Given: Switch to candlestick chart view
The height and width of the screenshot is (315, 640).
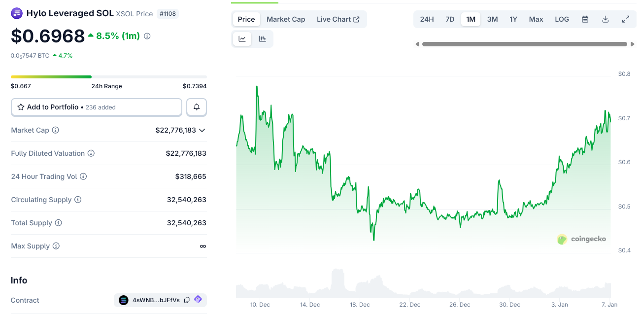Looking at the screenshot, I should [263, 38].
